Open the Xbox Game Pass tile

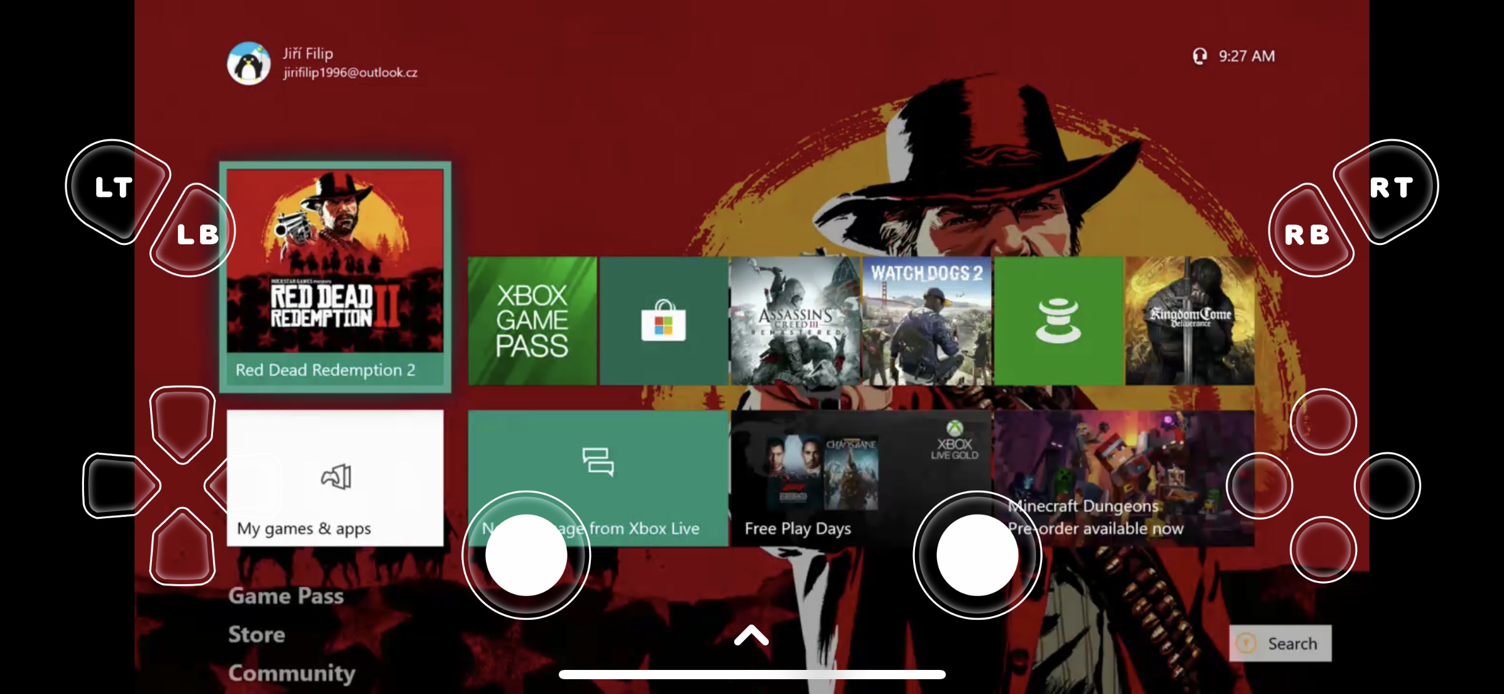(532, 321)
